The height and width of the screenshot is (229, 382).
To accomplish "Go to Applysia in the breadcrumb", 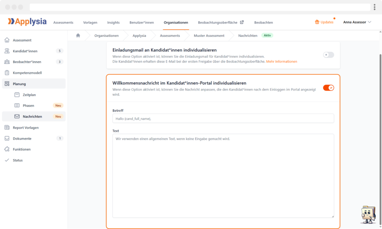I will (x=140, y=35).
